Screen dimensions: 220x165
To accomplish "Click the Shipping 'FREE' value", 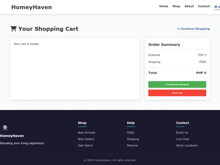I will tap(202, 62).
